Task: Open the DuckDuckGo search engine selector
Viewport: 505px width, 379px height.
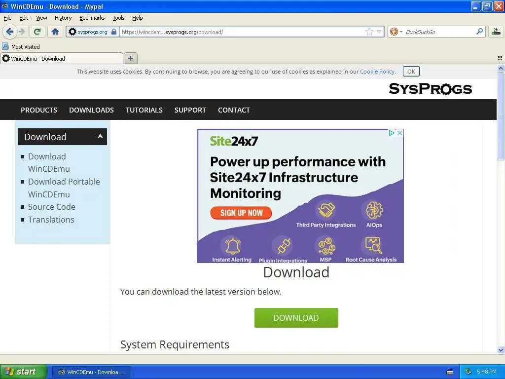Action: tap(396, 32)
